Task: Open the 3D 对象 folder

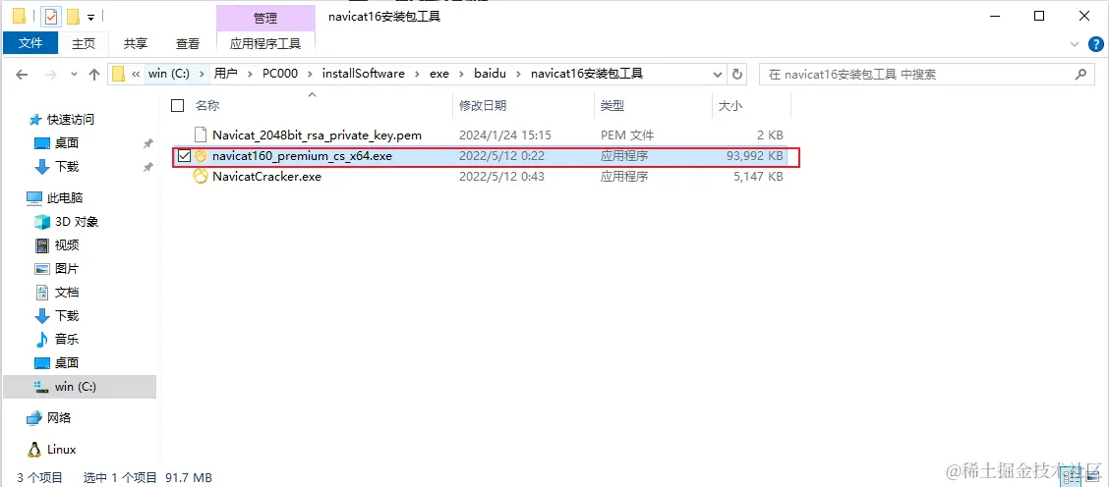Action: tap(77, 222)
